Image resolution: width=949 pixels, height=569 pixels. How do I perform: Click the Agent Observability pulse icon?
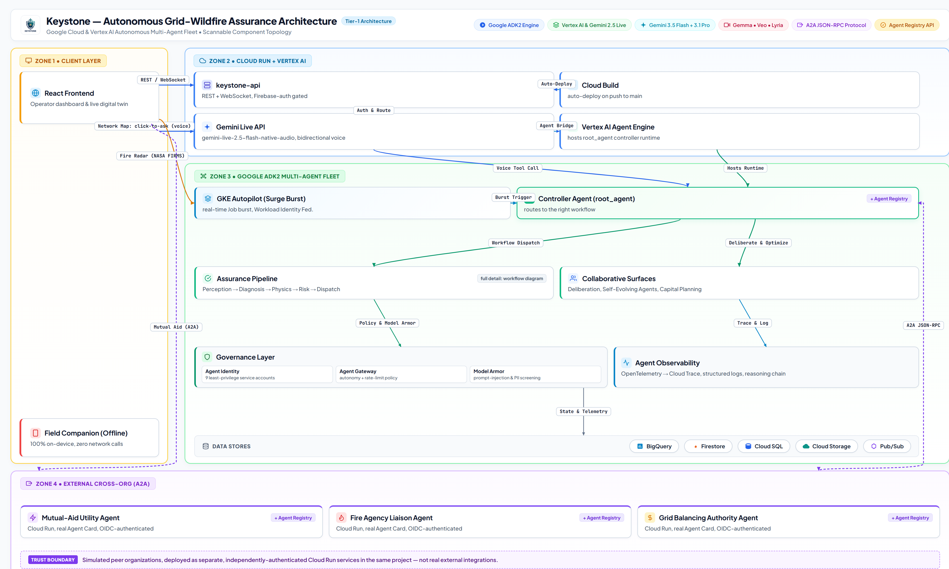[626, 363]
